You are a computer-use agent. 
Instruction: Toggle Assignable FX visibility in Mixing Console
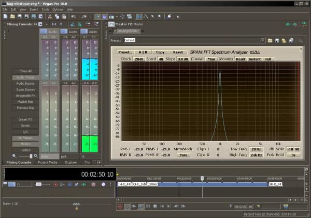(x=25, y=96)
